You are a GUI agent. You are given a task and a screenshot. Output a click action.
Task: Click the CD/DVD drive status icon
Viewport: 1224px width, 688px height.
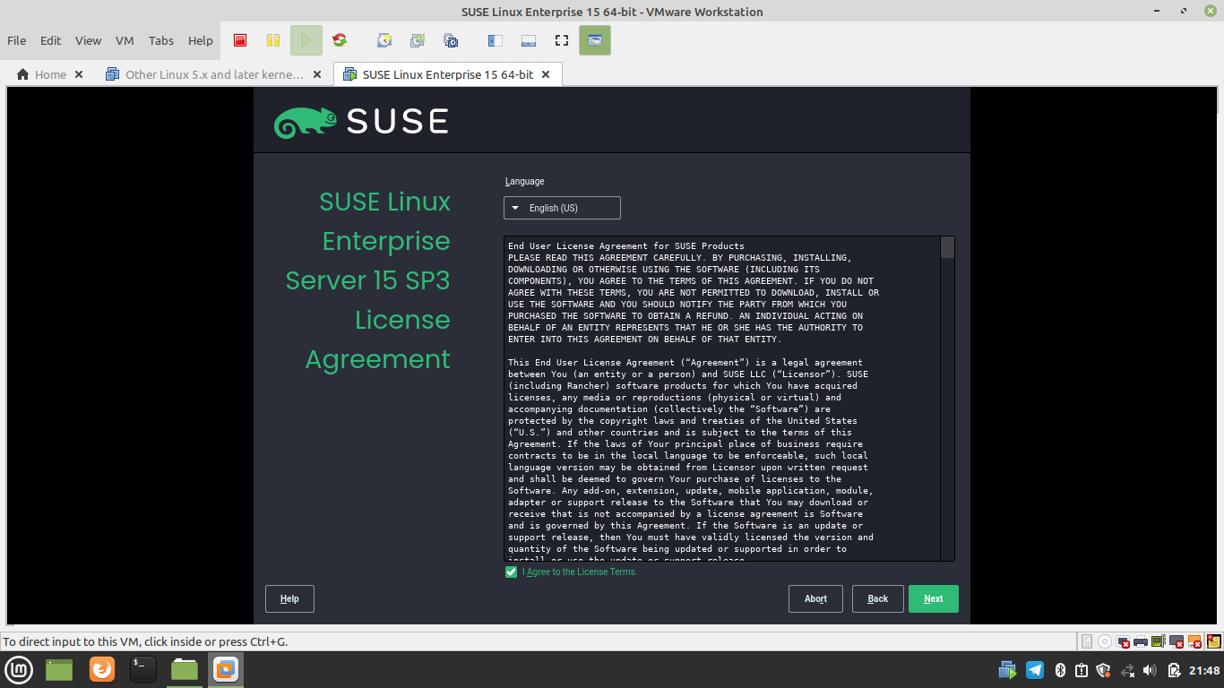pos(1105,641)
